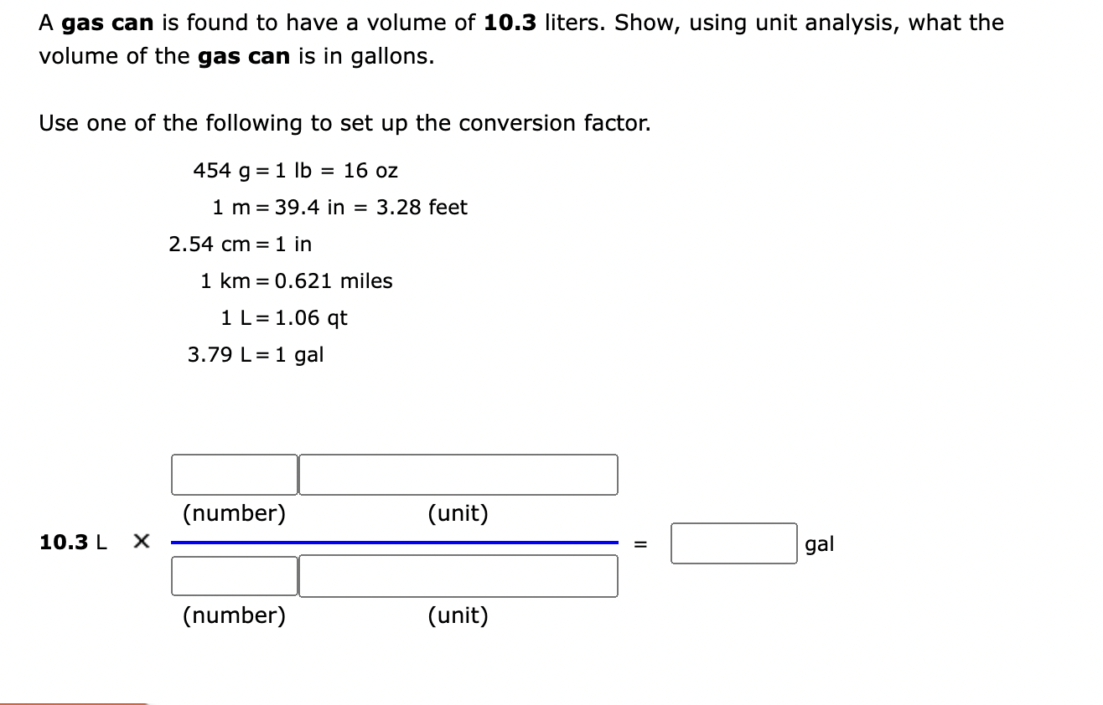
Task: Click the numerator number input box
Action: [233, 474]
